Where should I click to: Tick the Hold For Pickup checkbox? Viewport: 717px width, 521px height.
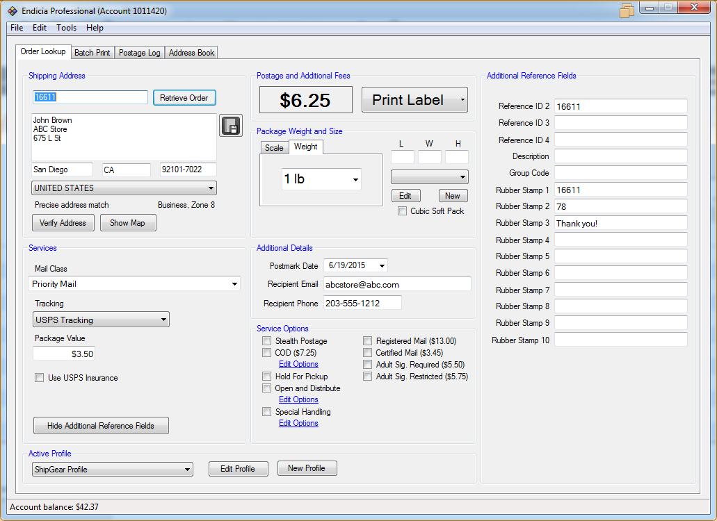click(266, 377)
